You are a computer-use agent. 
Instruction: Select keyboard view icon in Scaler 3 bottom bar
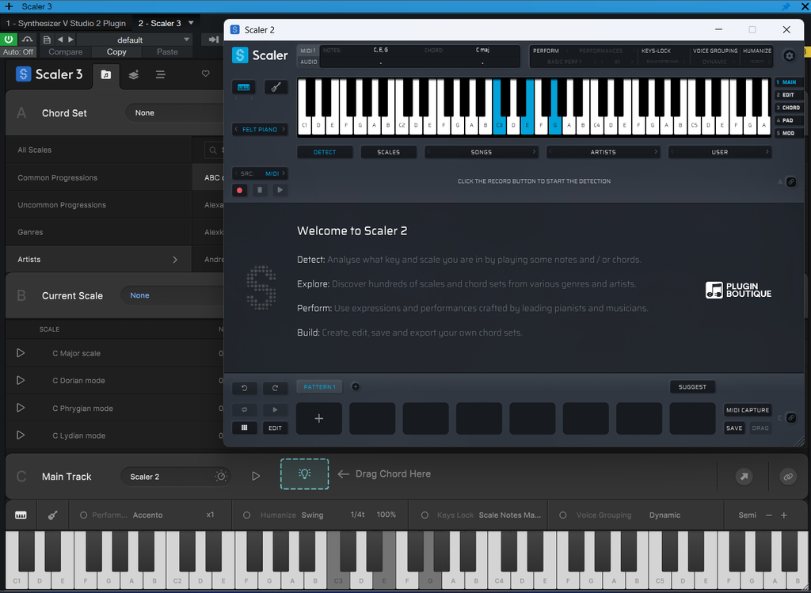21,515
